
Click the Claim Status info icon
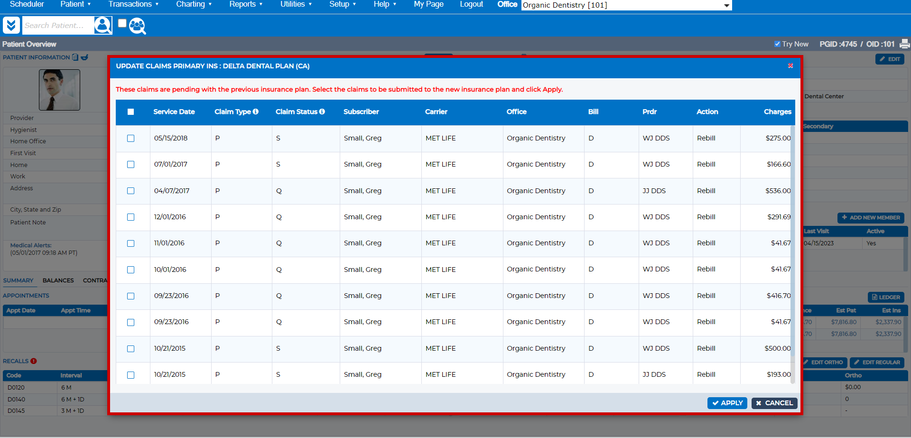(x=322, y=112)
